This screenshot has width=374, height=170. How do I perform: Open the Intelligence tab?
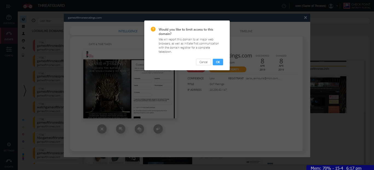(128, 31)
